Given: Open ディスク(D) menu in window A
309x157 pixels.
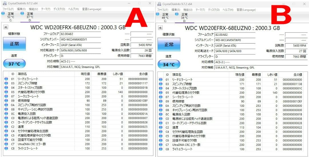Looking at the screenshot, I should point(59,9).
